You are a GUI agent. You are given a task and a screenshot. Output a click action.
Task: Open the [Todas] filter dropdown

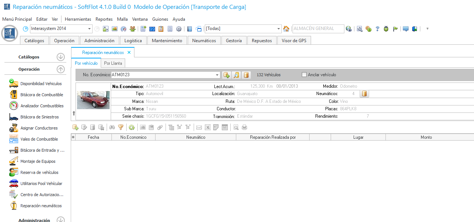coord(279,29)
